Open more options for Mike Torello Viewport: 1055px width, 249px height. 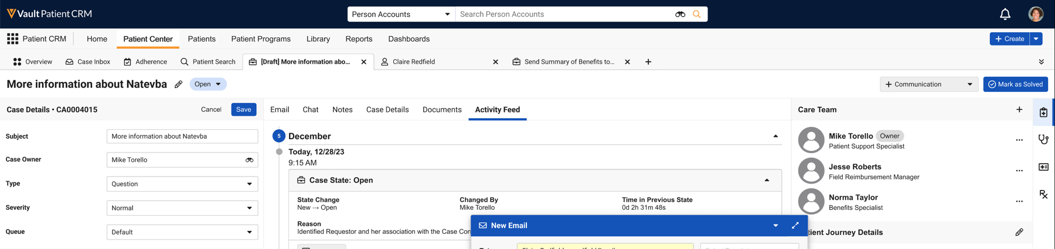[x=1019, y=140]
